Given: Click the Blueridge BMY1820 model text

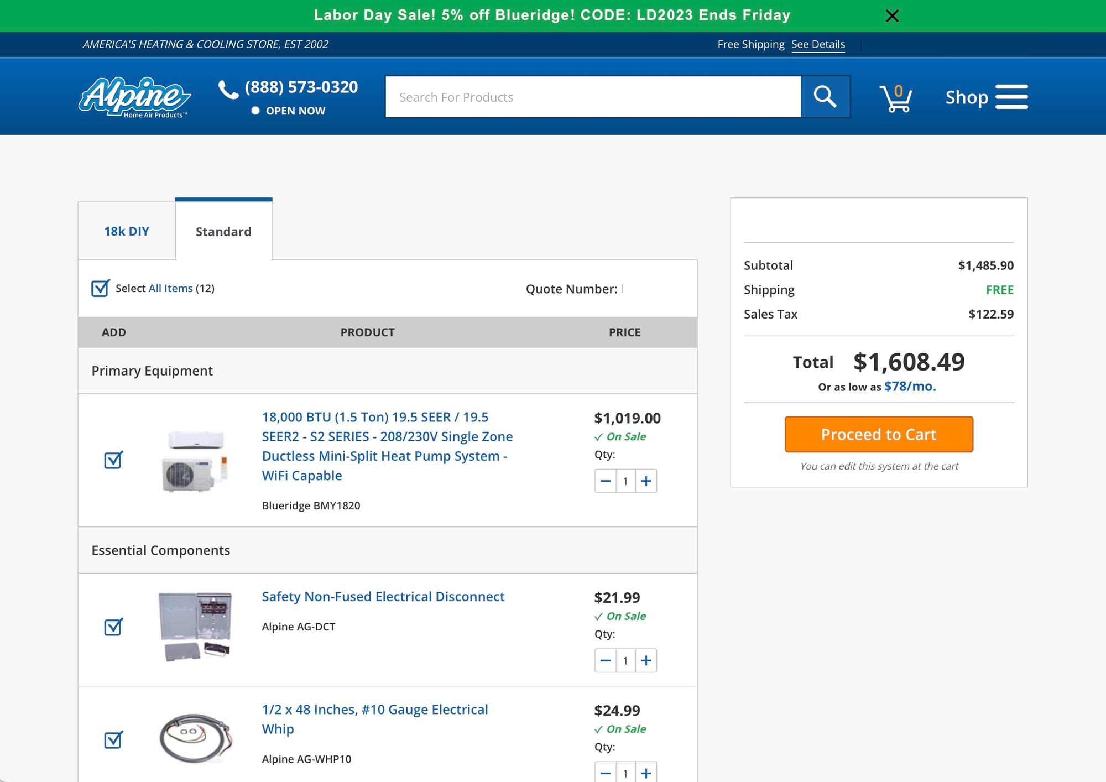Looking at the screenshot, I should click(x=311, y=505).
